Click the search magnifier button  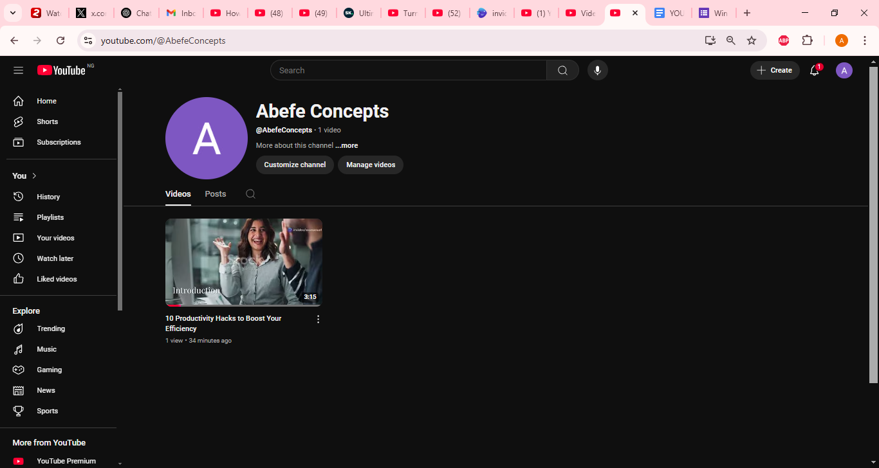point(562,70)
